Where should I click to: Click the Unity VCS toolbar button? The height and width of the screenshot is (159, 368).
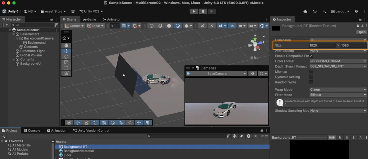pyautogui.click(x=91, y=11)
